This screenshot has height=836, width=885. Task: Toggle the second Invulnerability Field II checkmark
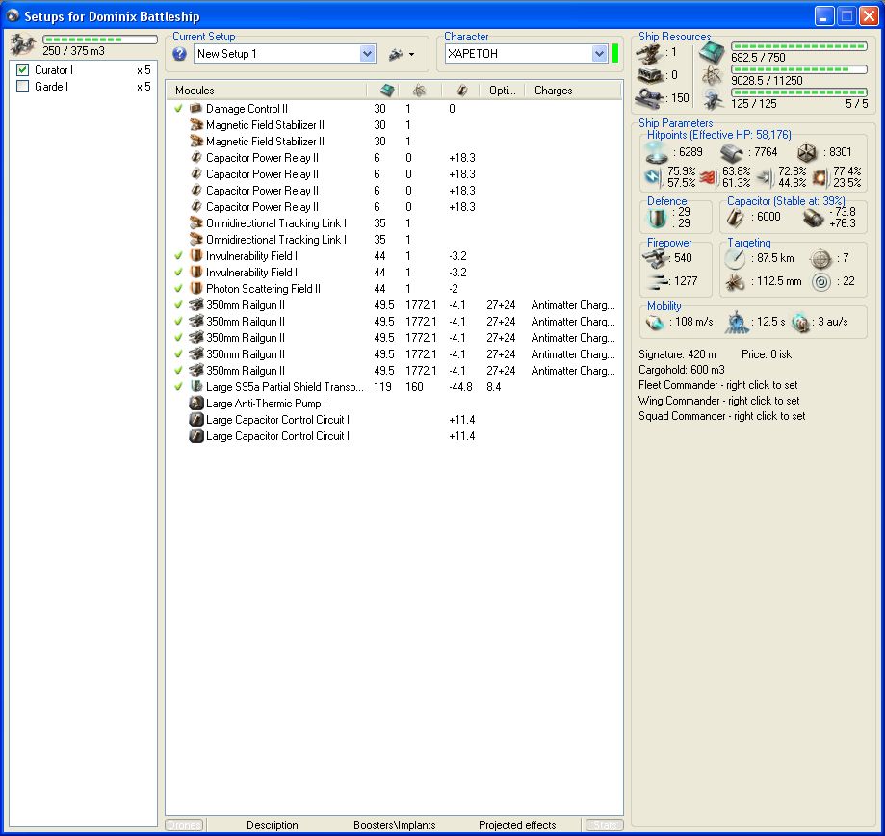[x=178, y=272]
